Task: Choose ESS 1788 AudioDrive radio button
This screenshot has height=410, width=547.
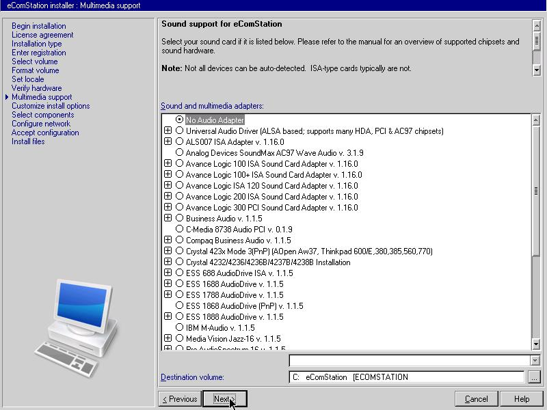Action: click(x=179, y=295)
